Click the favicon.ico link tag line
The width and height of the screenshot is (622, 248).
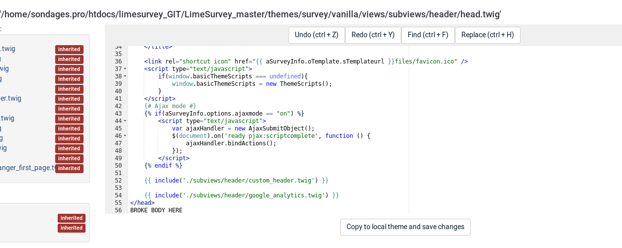[306, 62]
